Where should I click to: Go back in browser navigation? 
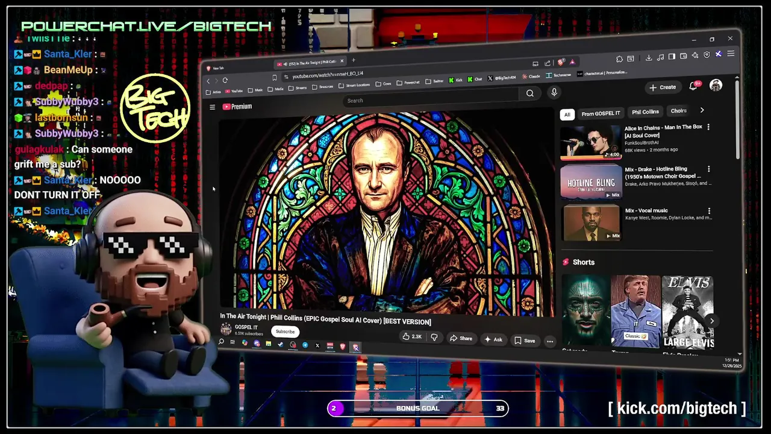tap(208, 81)
